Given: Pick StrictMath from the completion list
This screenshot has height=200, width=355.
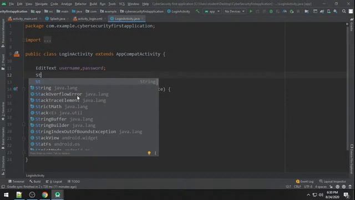Looking at the screenshot, I should (94, 107).
